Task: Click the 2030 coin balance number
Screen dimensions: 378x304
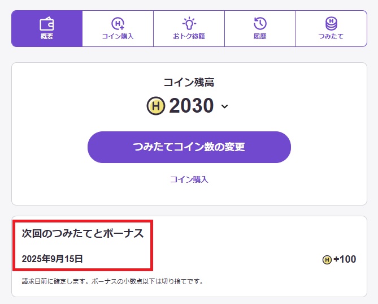Action: (x=192, y=106)
